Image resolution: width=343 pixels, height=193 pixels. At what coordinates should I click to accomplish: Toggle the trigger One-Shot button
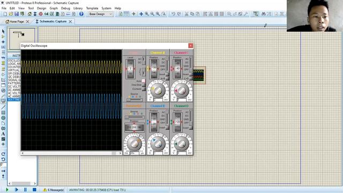click(x=144, y=85)
